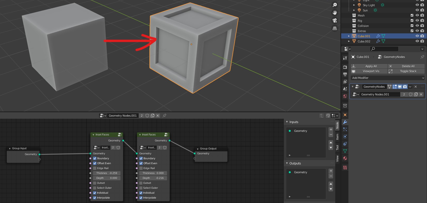Image resolution: width=427 pixels, height=203 pixels.
Task: Pin the node tree in node editor header
Action: point(164,116)
